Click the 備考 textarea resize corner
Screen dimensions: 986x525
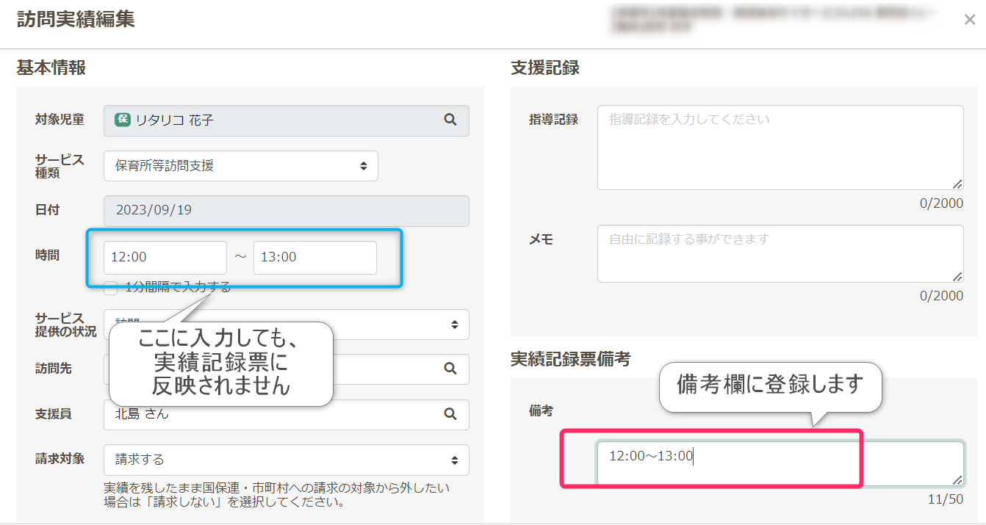(957, 479)
